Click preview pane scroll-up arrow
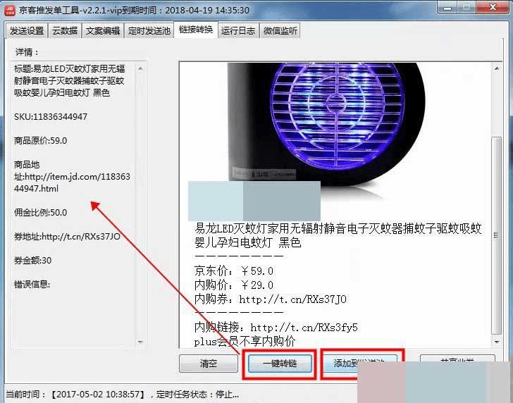Image resolution: width=513 pixels, height=403 pixels. [497, 68]
